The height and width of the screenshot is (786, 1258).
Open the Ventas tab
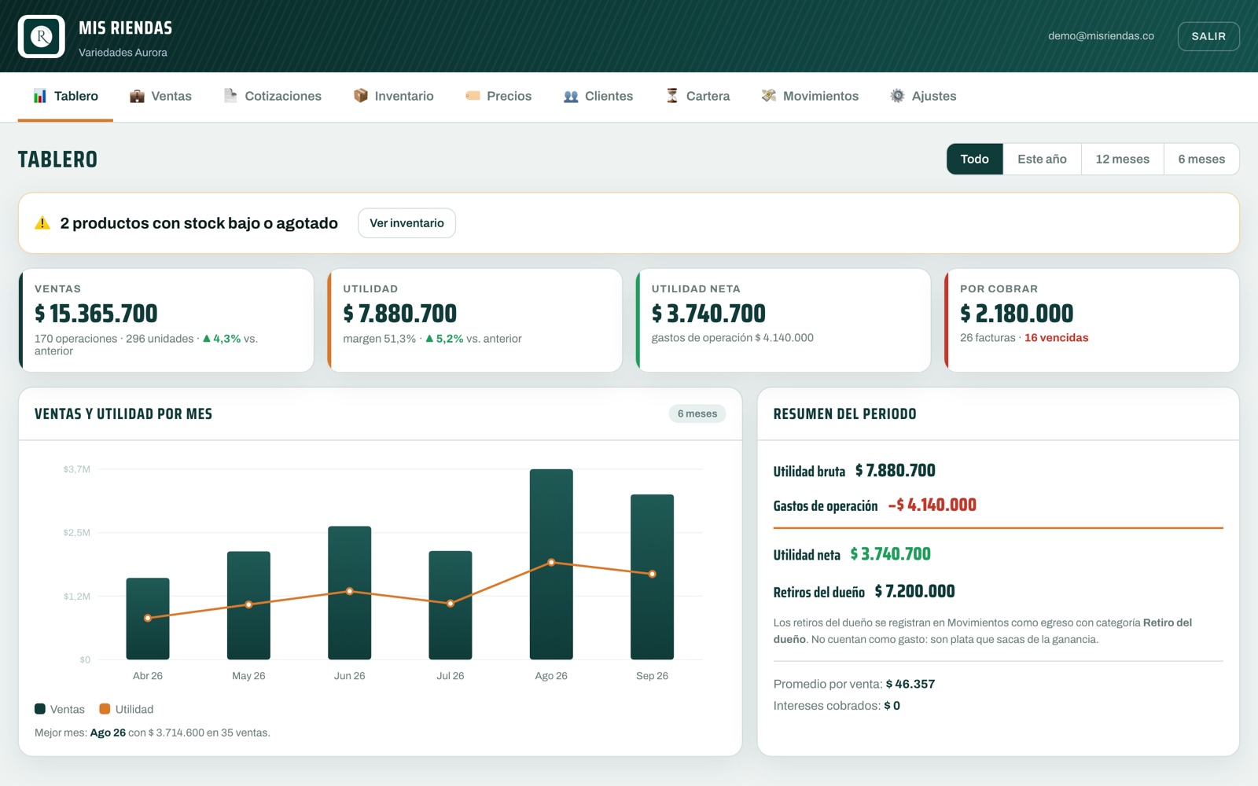(x=160, y=96)
